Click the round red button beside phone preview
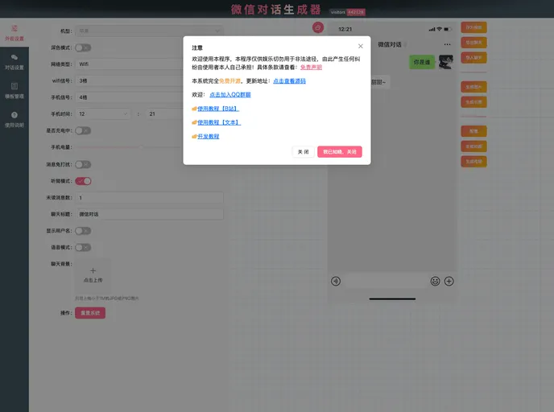The height and width of the screenshot is (412, 554). pos(318,27)
